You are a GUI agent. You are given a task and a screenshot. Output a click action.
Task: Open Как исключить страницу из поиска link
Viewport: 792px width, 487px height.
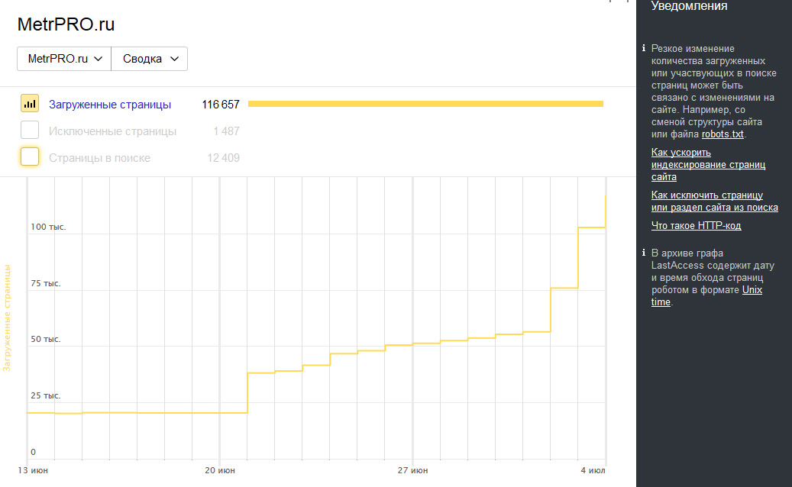[714, 202]
